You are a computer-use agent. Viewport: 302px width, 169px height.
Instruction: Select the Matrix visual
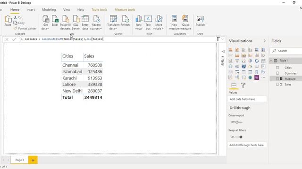[250, 72]
